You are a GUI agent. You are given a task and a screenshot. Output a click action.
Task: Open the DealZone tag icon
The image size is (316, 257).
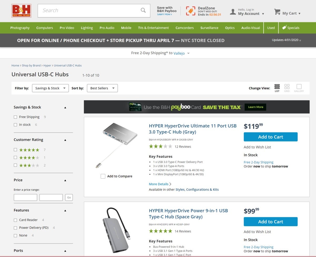[x=191, y=11]
